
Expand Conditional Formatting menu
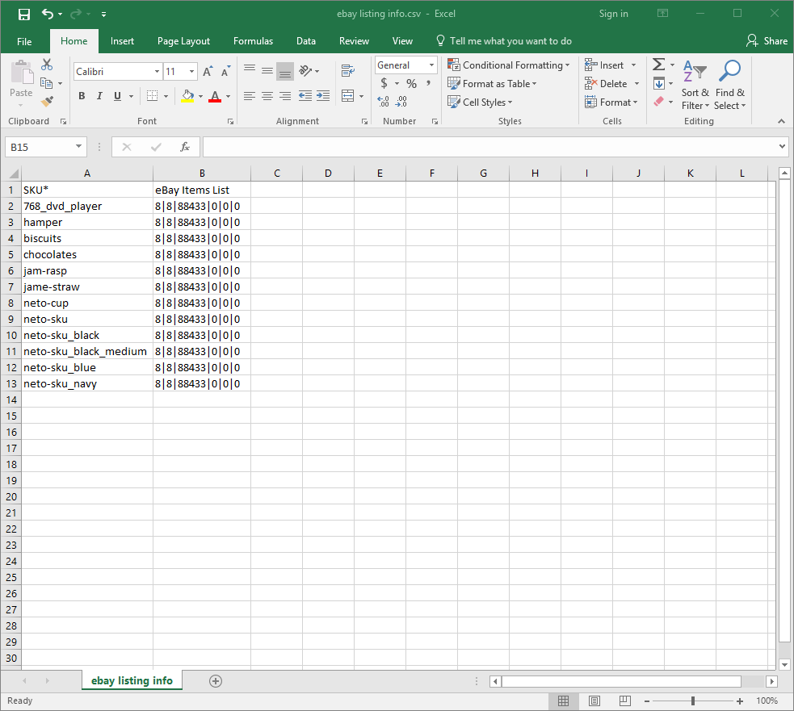click(x=509, y=65)
